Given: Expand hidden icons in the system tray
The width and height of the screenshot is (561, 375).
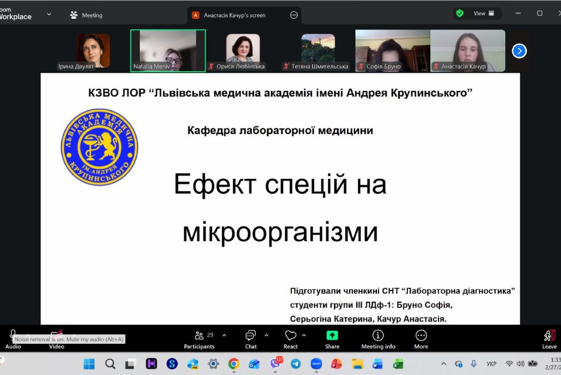Looking at the screenshot, I should coord(443,363).
